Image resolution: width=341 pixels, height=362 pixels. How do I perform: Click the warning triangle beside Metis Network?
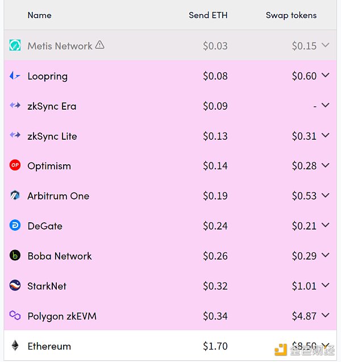click(100, 45)
